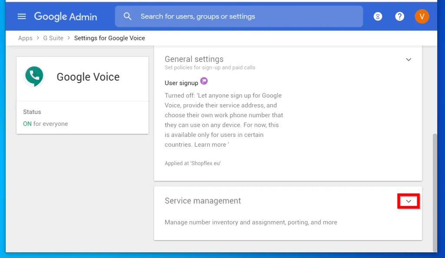Open the main hamburger menu
The image size is (445, 258).
point(22,17)
